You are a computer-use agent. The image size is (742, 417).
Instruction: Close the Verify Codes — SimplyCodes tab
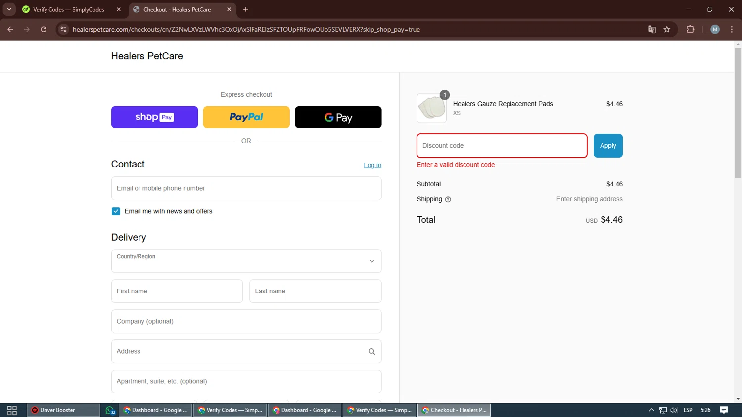[119, 9]
